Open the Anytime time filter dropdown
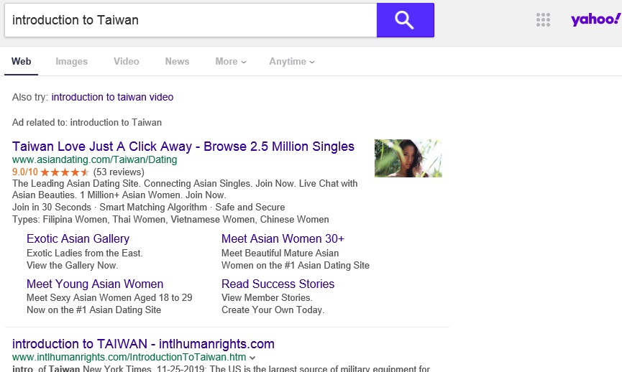Viewport: 622px width, 372px height. tap(291, 62)
